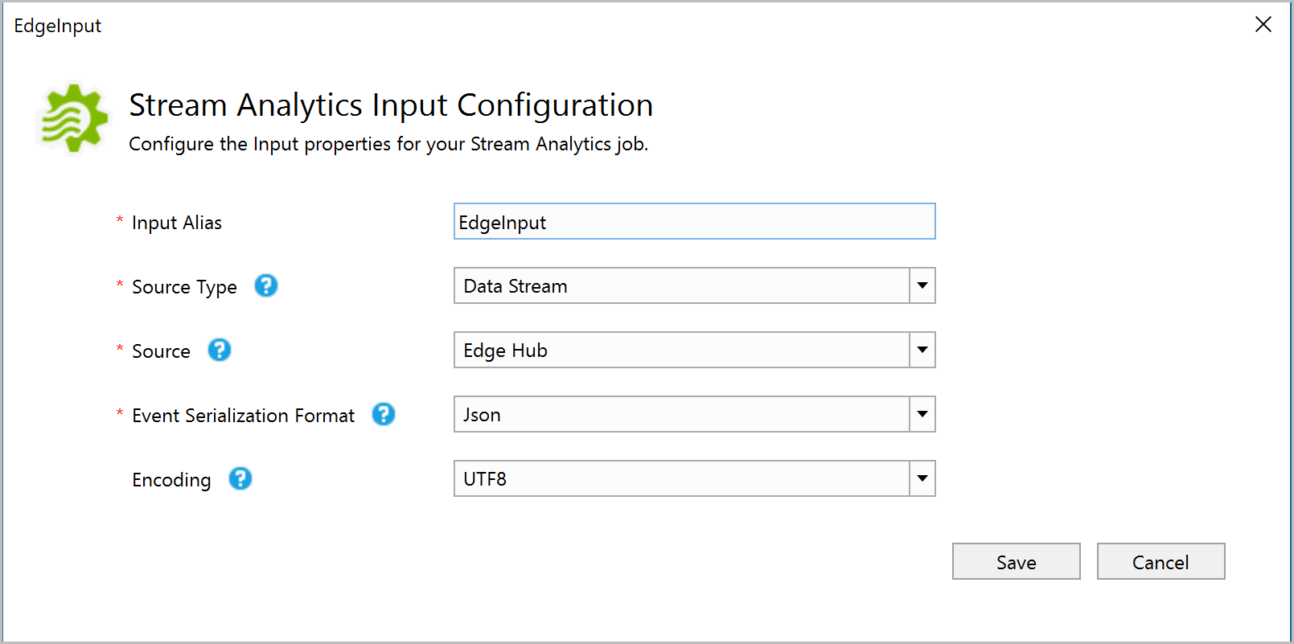Viewport: 1294px width, 644px height.
Task: Click the Source Type help icon
Action: [x=266, y=285]
